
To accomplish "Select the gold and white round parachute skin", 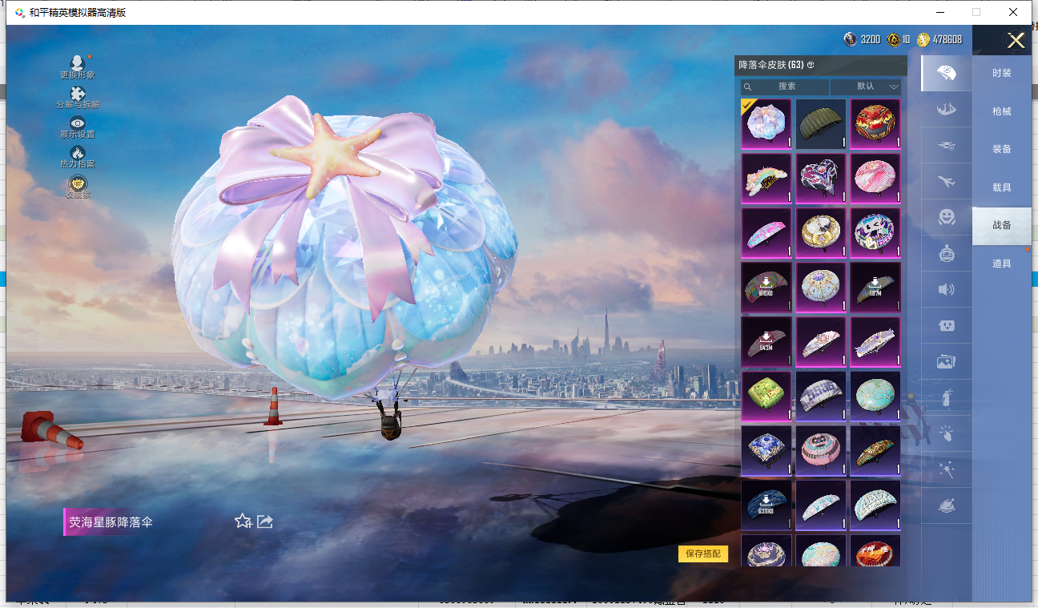I will tap(821, 233).
